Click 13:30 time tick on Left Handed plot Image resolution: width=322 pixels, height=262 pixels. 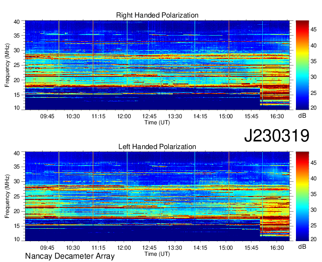pyautogui.click(x=175, y=248)
